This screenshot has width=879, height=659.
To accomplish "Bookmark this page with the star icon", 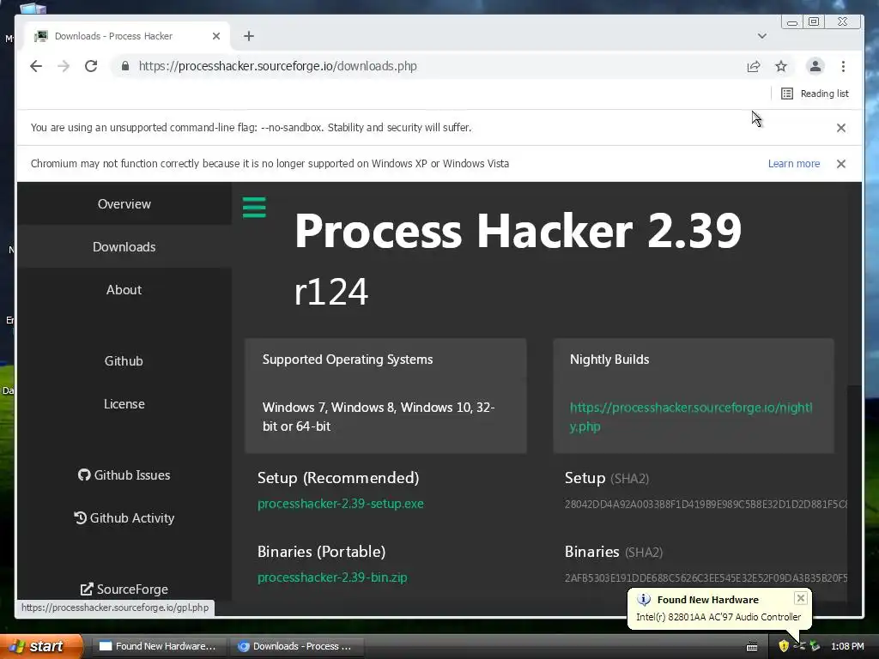I will (x=781, y=66).
